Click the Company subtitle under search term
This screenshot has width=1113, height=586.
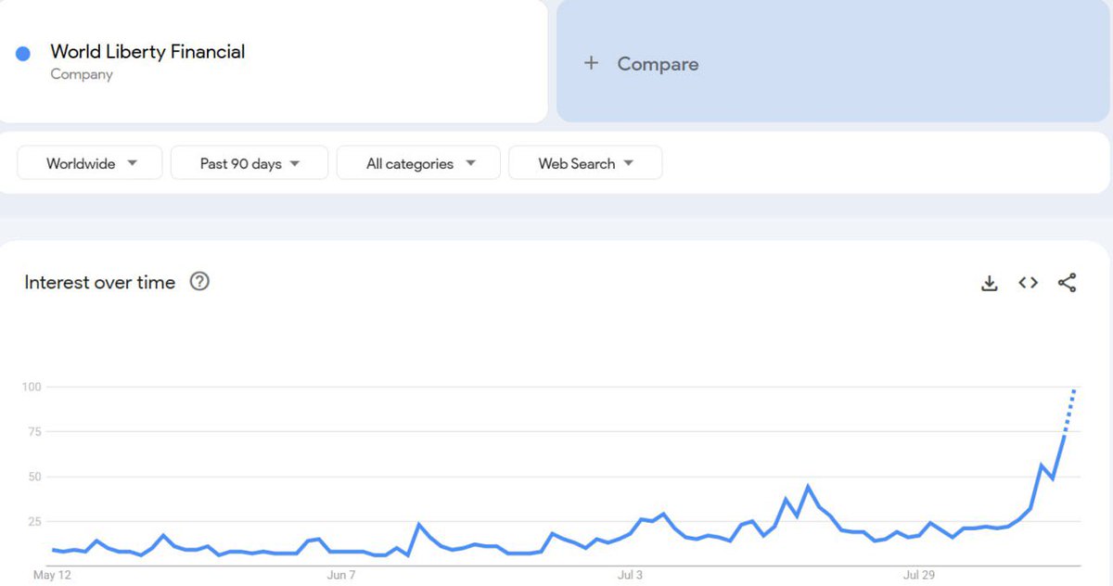click(82, 74)
